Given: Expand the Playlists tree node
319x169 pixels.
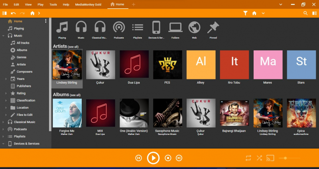Looking at the screenshot, I should click(x=4, y=136).
